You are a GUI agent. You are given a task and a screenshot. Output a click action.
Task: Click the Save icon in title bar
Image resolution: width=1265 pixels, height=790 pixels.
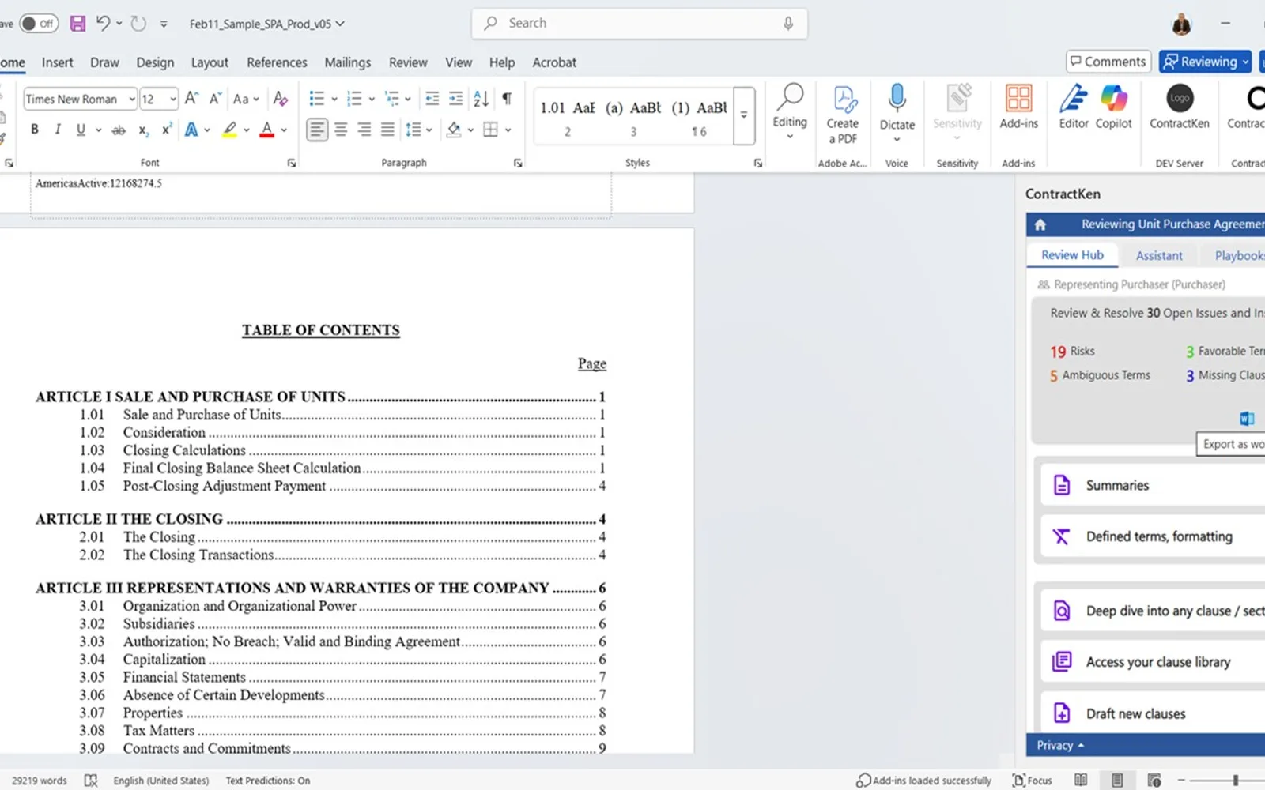pyautogui.click(x=77, y=23)
